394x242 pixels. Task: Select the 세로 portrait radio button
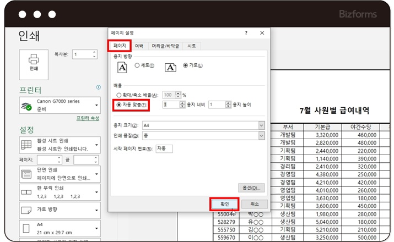(x=137, y=66)
